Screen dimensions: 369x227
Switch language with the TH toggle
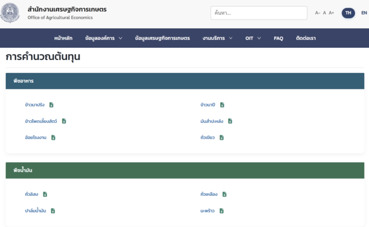tap(348, 13)
